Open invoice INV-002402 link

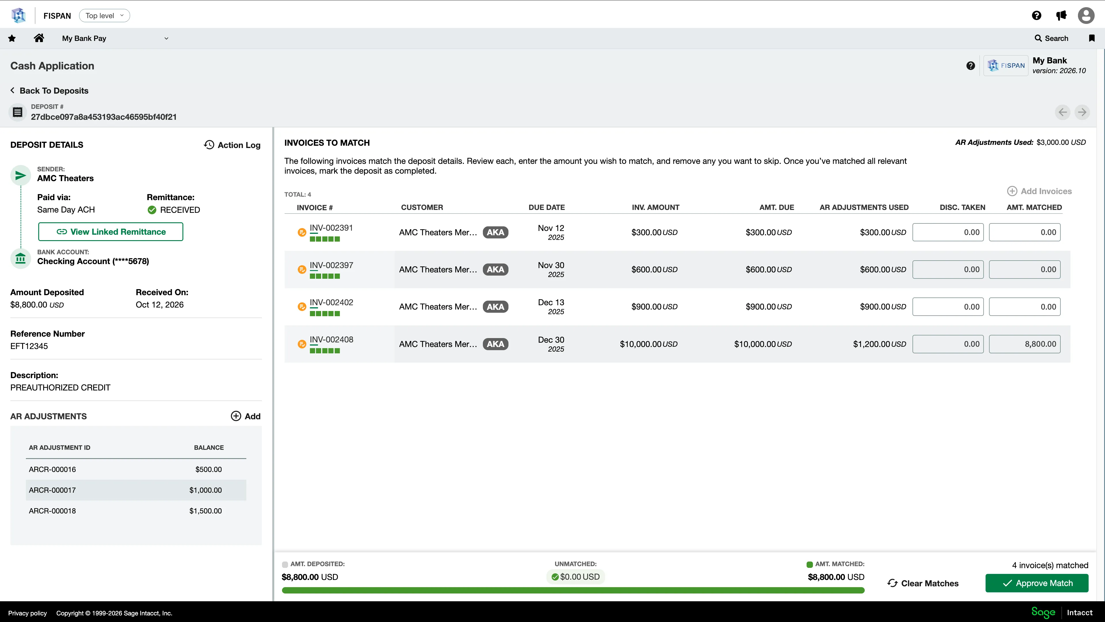pos(331,303)
